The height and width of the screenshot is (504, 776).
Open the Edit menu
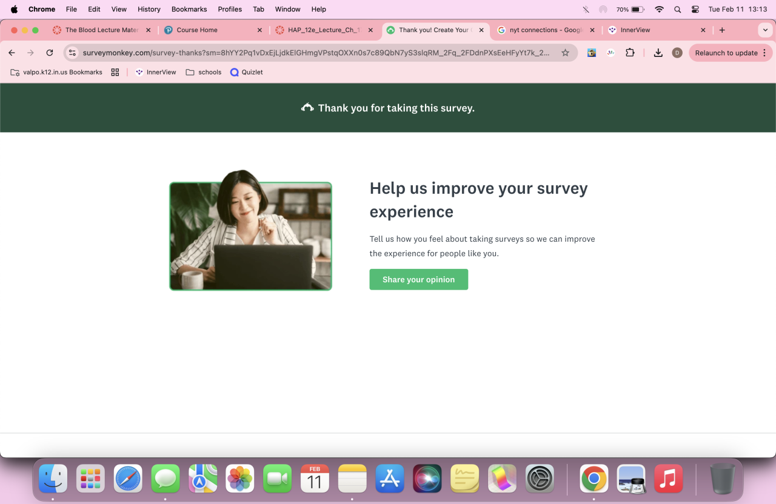pyautogui.click(x=94, y=9)
